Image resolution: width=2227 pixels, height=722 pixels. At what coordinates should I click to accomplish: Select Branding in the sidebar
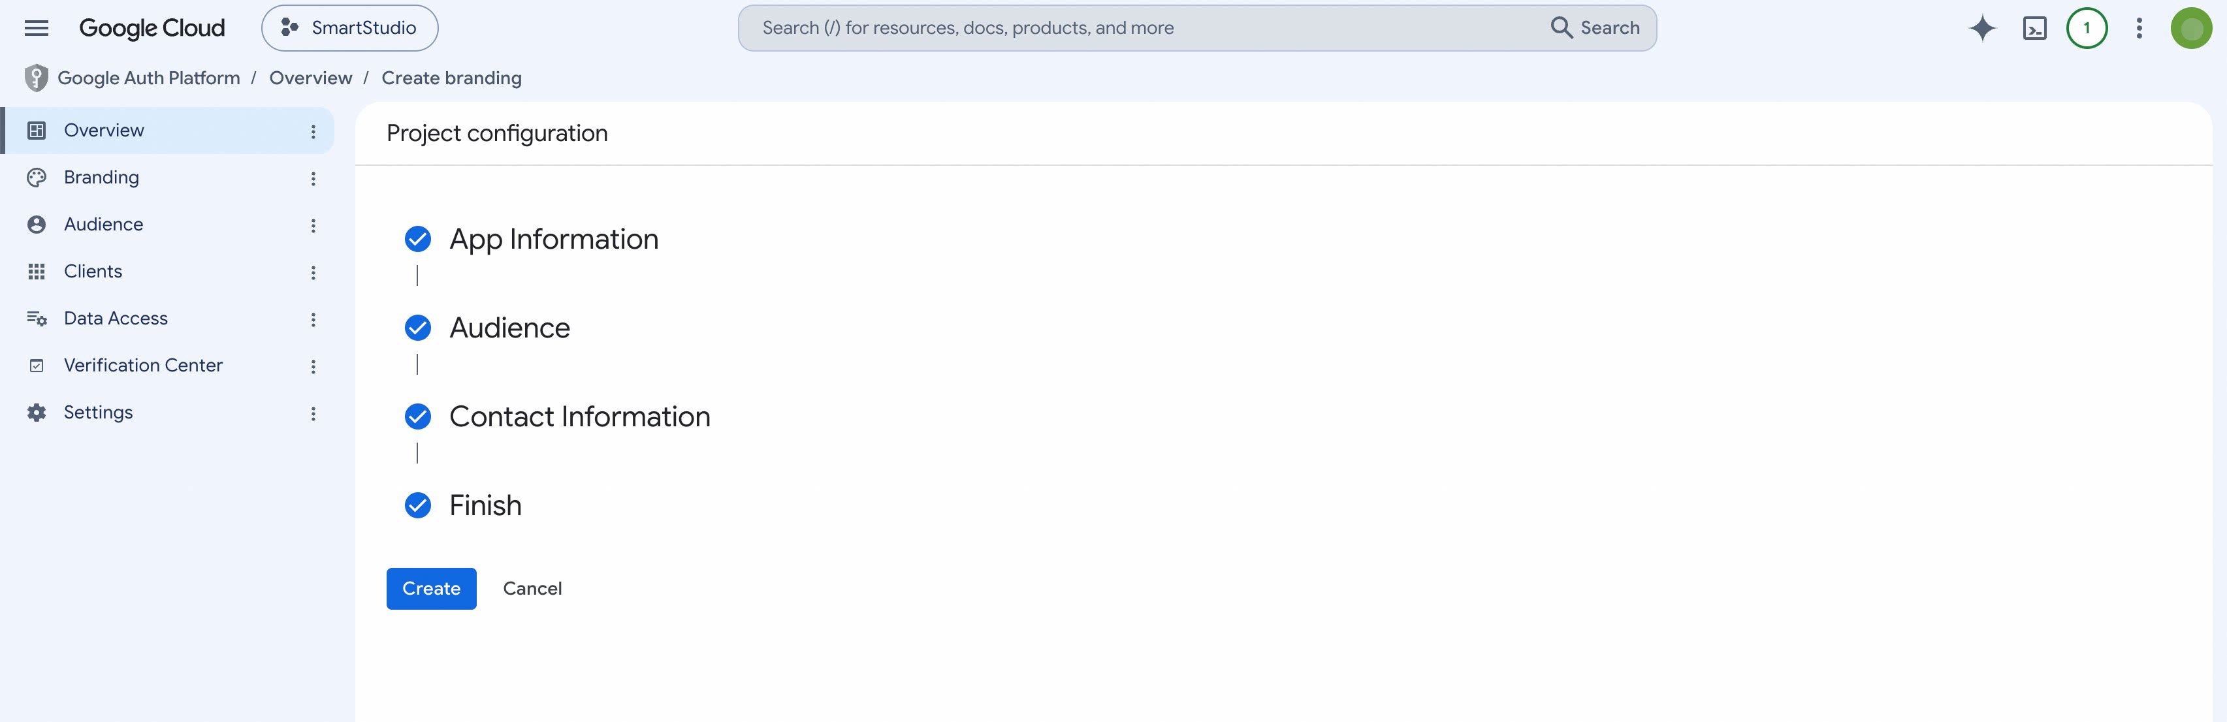point(168,177)
